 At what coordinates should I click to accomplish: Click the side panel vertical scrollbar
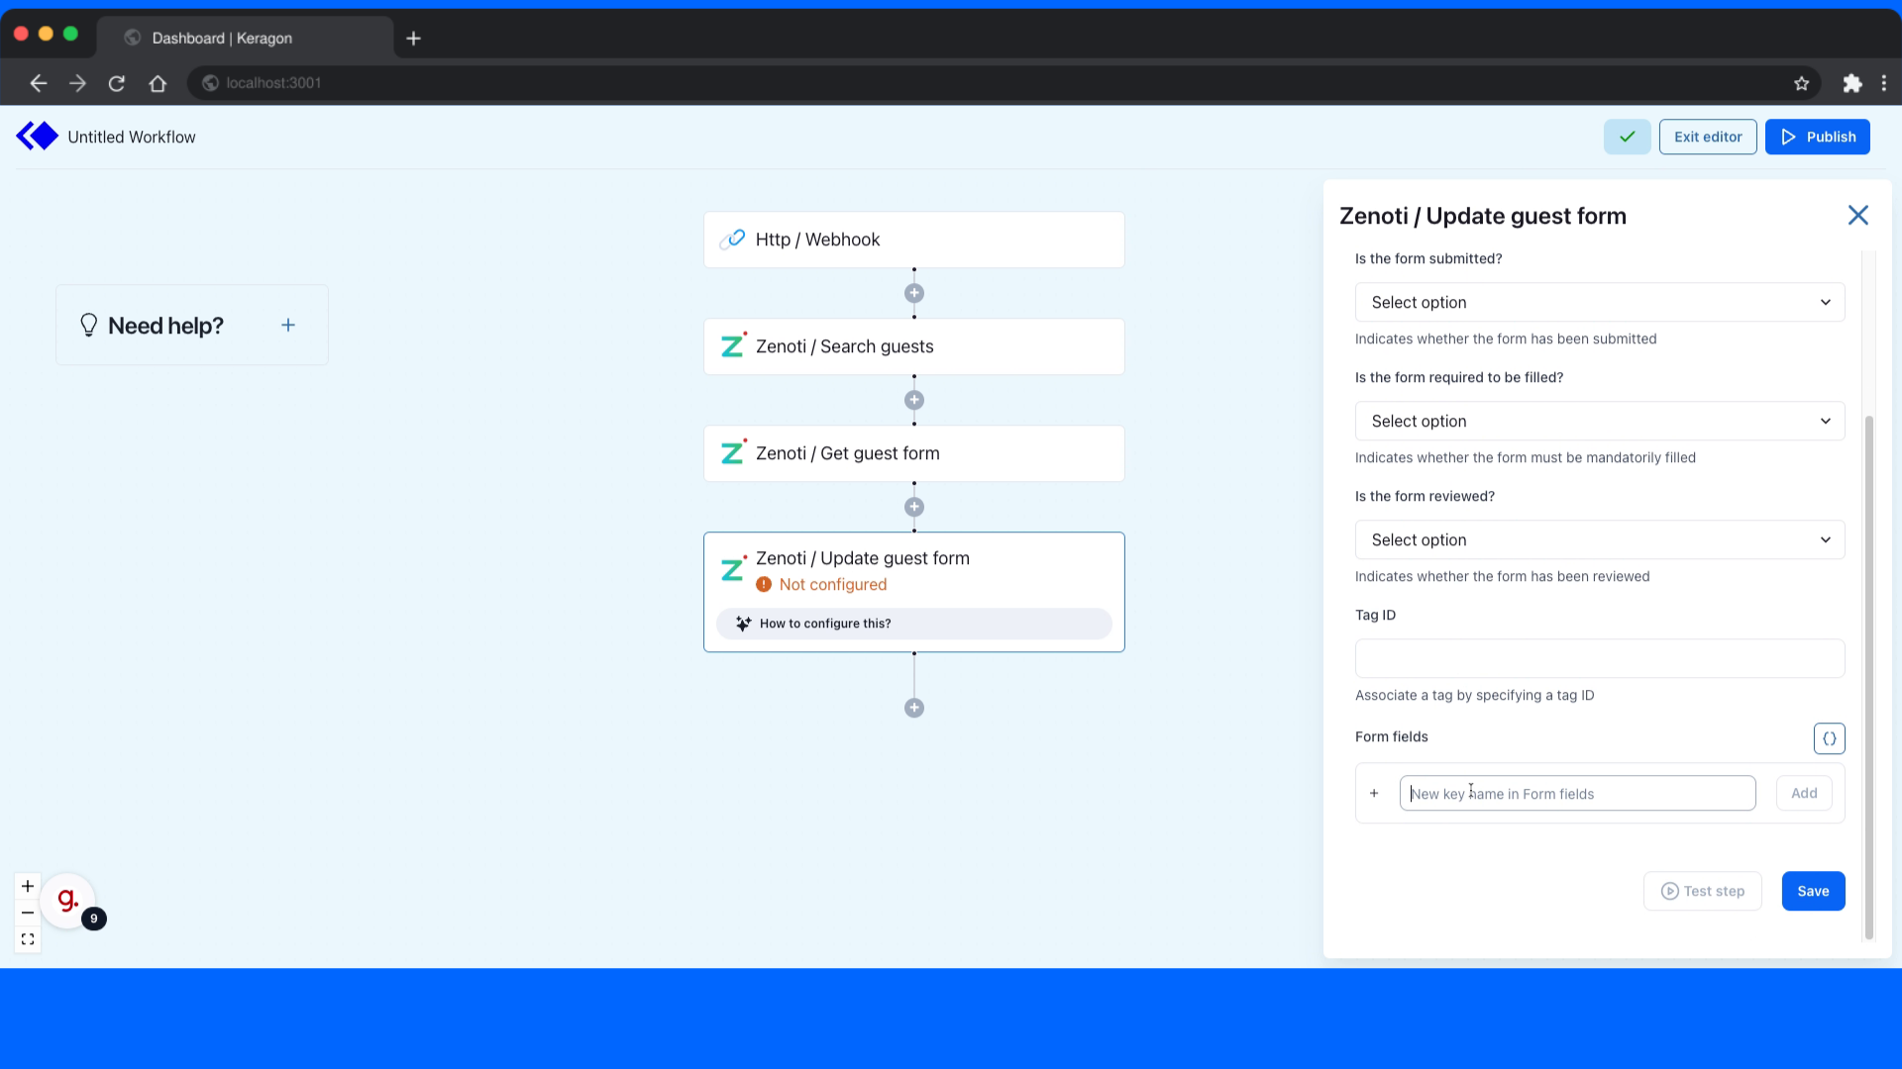point(1869,677)
